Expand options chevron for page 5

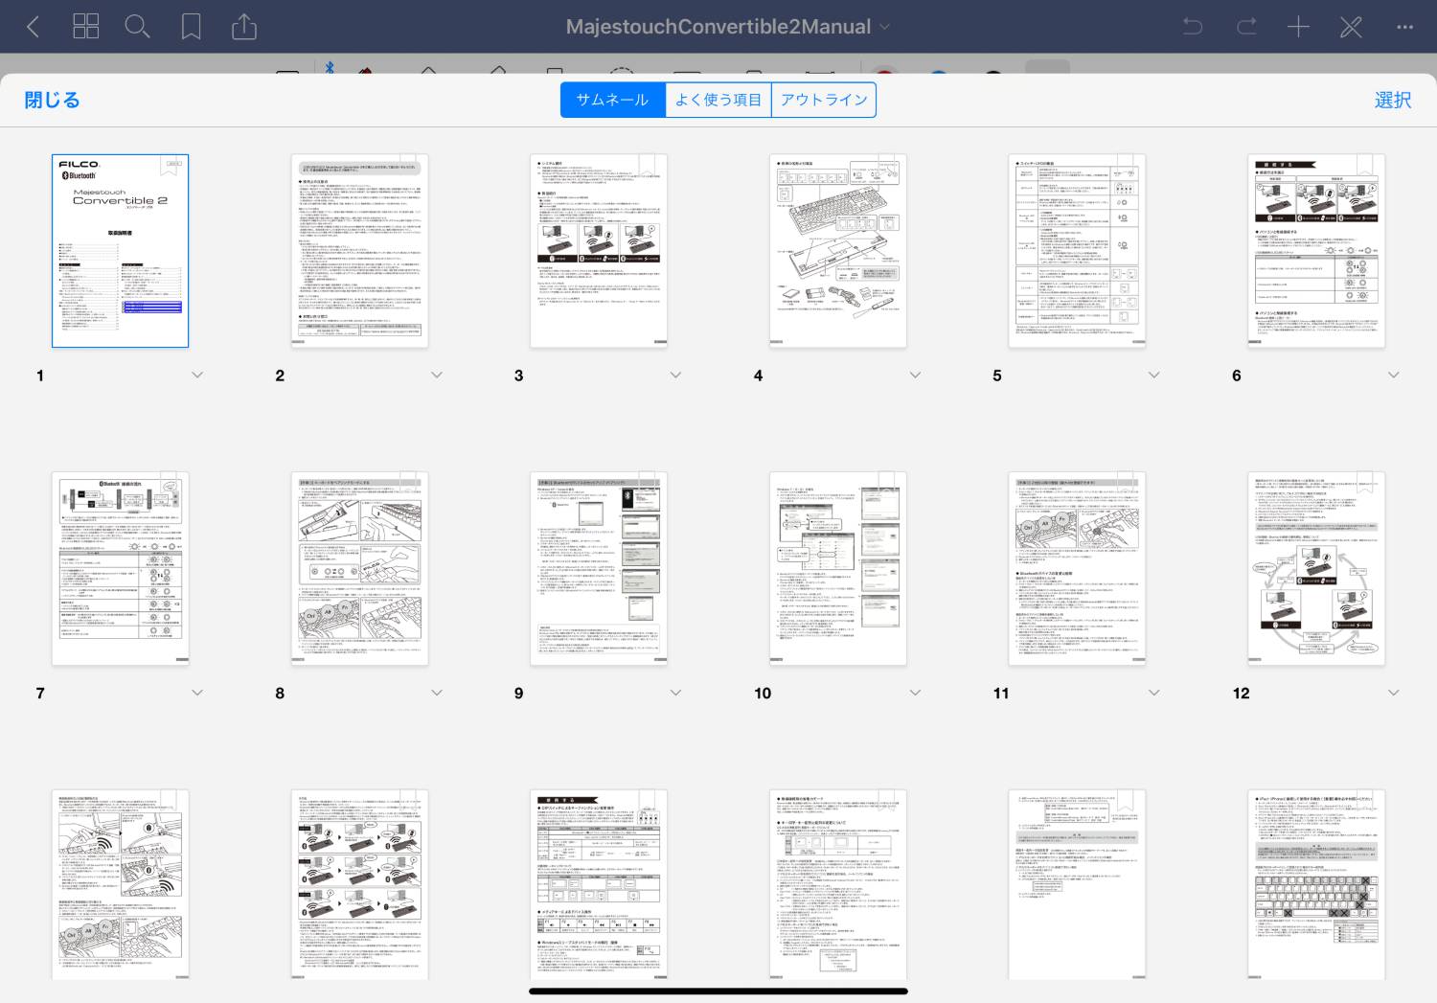pos(1153,375)
